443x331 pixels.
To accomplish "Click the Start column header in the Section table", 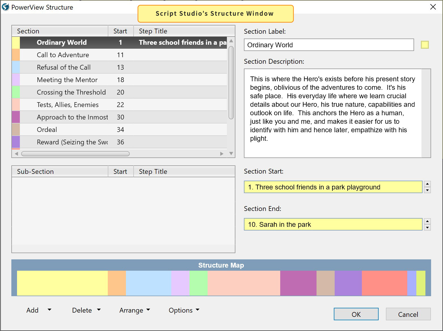I will pyautogui.click(x=121, y=31).
